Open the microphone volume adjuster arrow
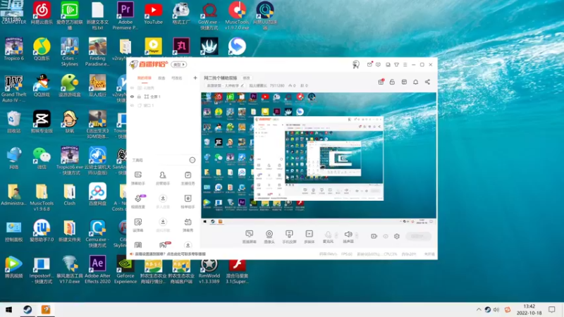Image resolution: width=564 pixels, height=317 pixels. tap(336, 235)
